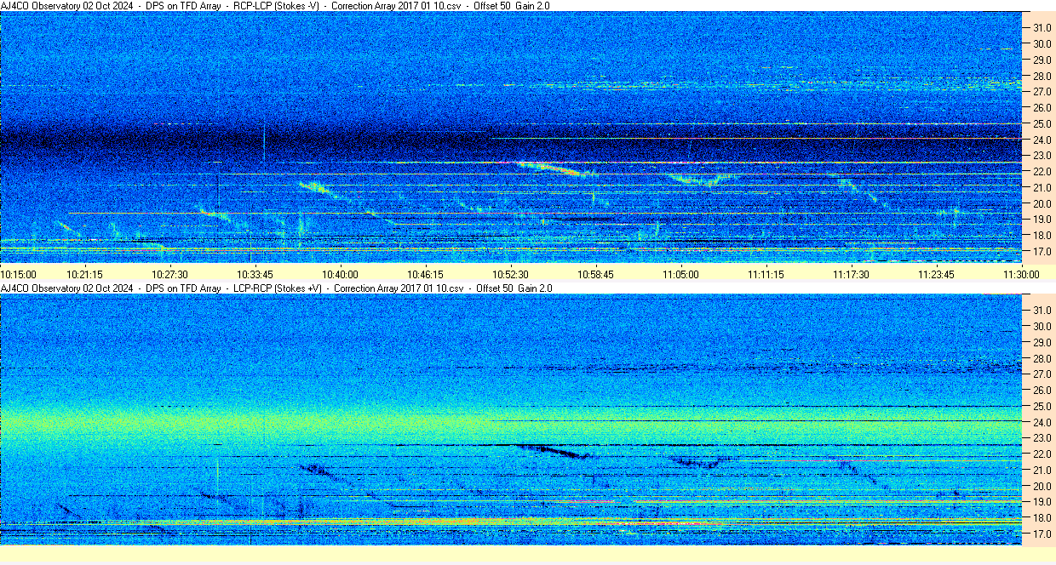Click 22.0 frequency label in LCP-RCP panel
Viewport: 1056px width, 565px height.
1042,454
